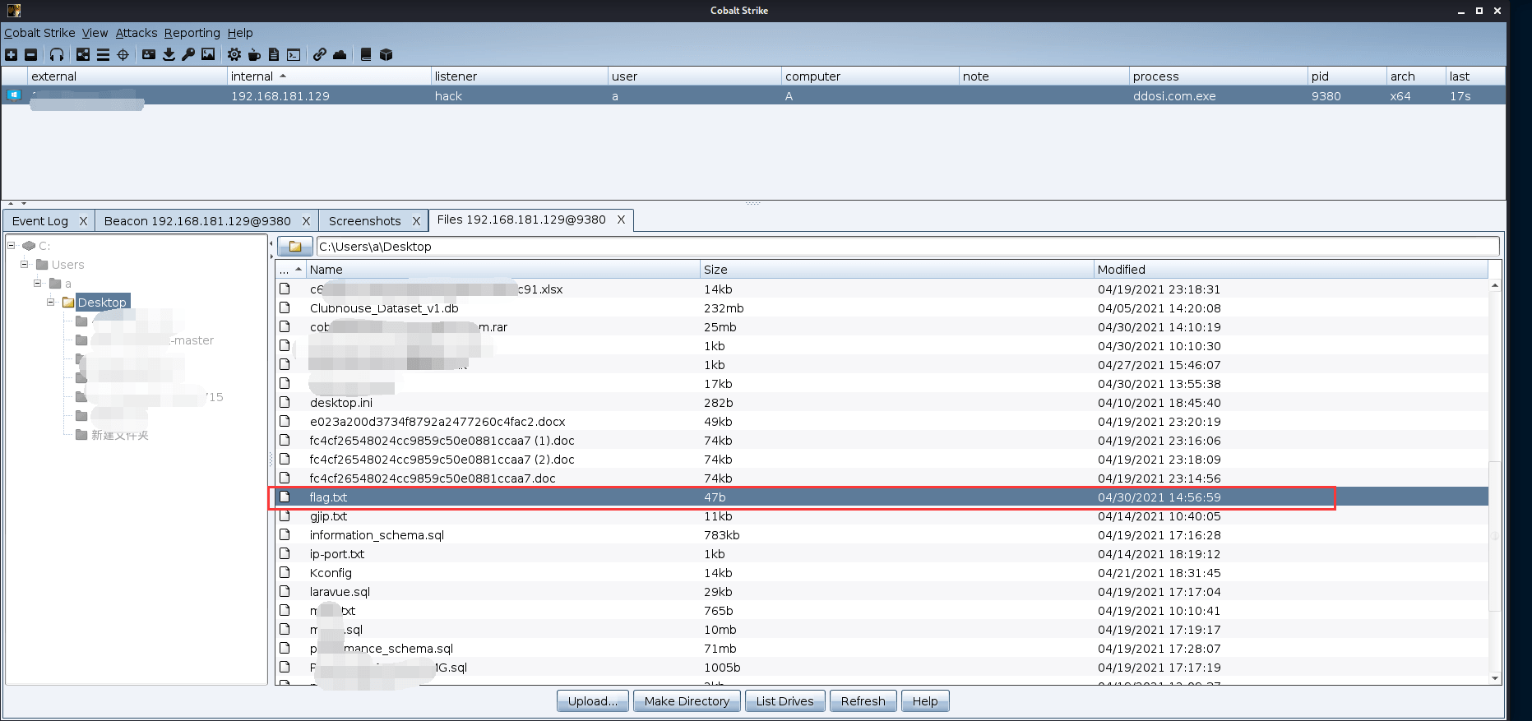
Task: Switch to Target Table crosshair icon
Action: coord(123,54)
